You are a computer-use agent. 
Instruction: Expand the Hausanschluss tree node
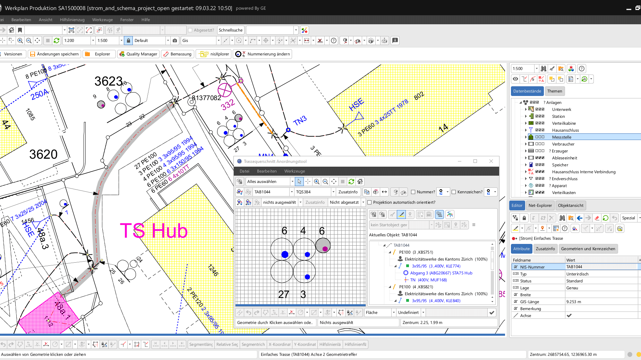pyautogui.click(x=526, y=130)
